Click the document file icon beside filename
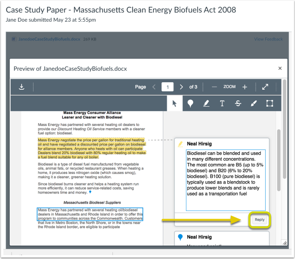Viewport: 295px width, 259px height. (13, 39)
